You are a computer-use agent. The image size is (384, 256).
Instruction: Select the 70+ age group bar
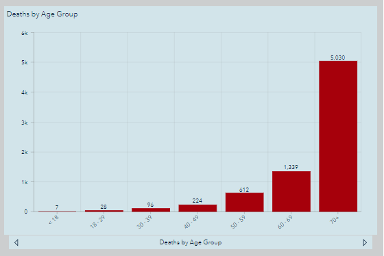point(338,136)
